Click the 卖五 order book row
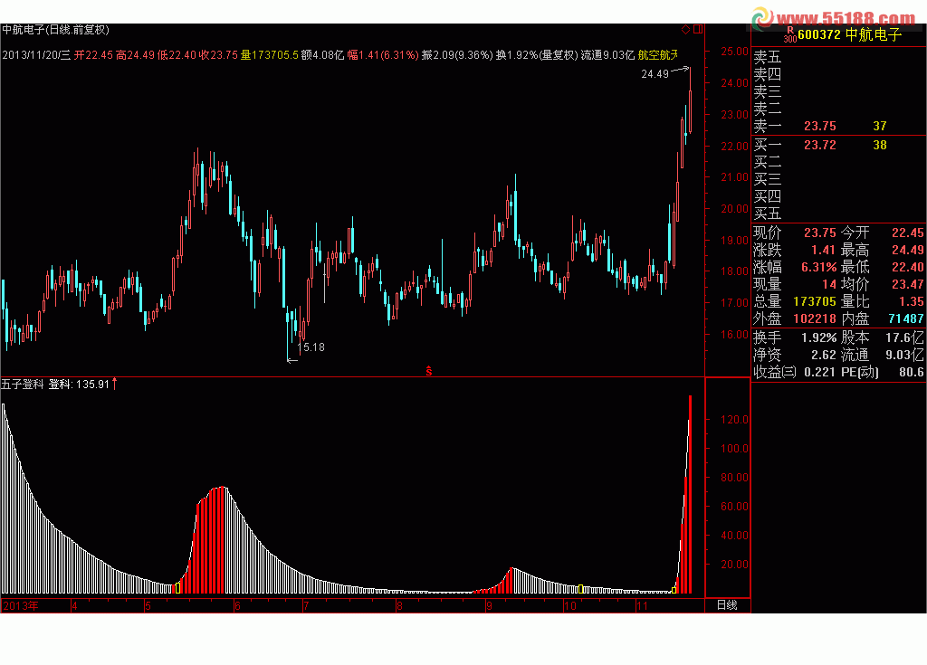927x665 pixels. pyautogui.click(x=838, y=57)
